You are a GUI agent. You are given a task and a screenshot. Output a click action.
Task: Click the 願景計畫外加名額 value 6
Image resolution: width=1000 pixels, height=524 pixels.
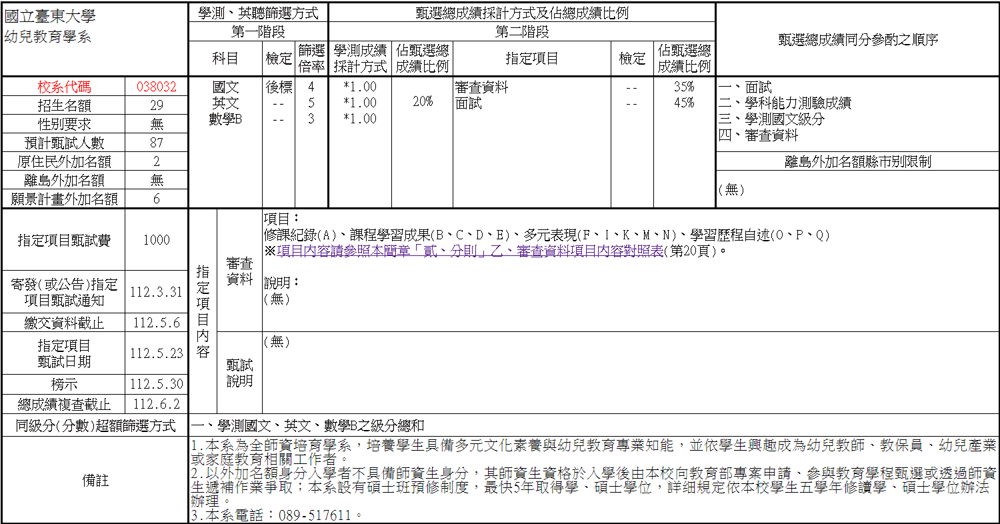tap(157, 199)
